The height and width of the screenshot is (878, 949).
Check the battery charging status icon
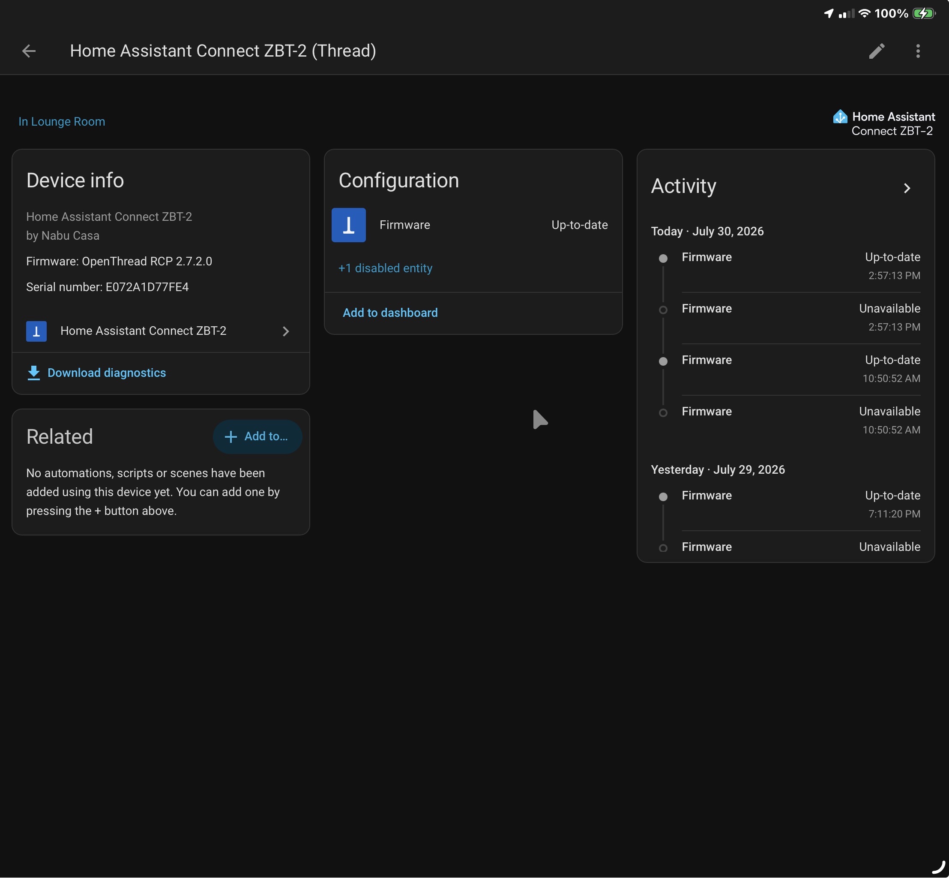coord(924,13)
